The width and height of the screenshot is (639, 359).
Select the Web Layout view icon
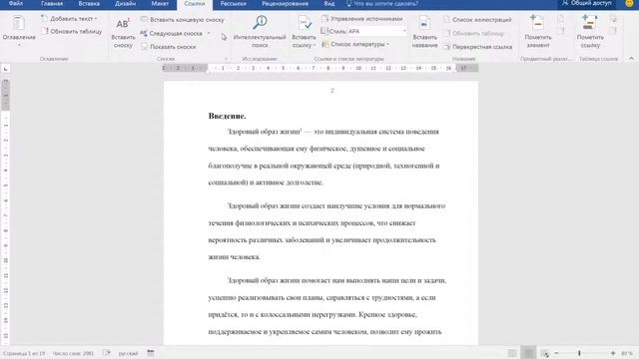coord(545,353)
